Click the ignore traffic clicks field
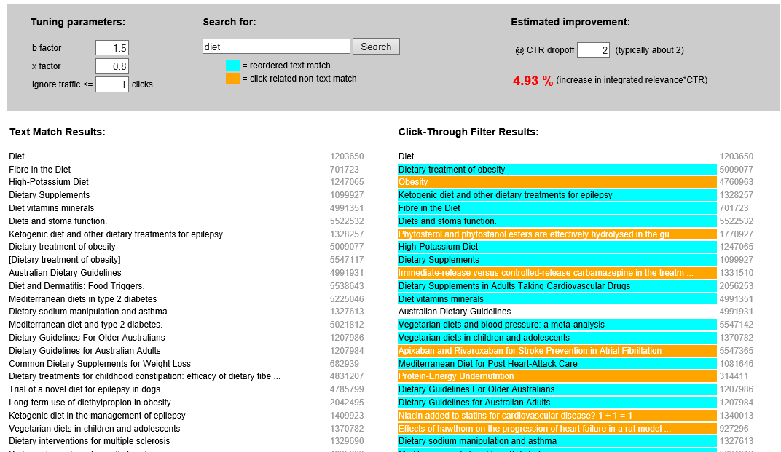 click(112, 84)
